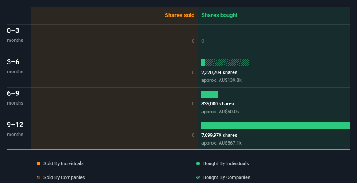Select the 'Bought By Individuals' legend label

(x=226, y=163)
